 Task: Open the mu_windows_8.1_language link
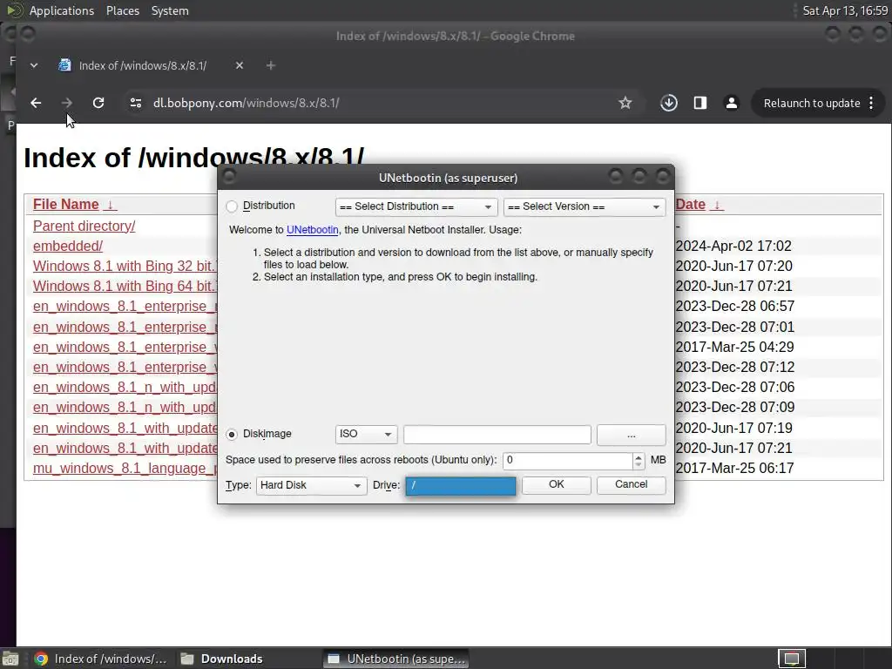125,468
